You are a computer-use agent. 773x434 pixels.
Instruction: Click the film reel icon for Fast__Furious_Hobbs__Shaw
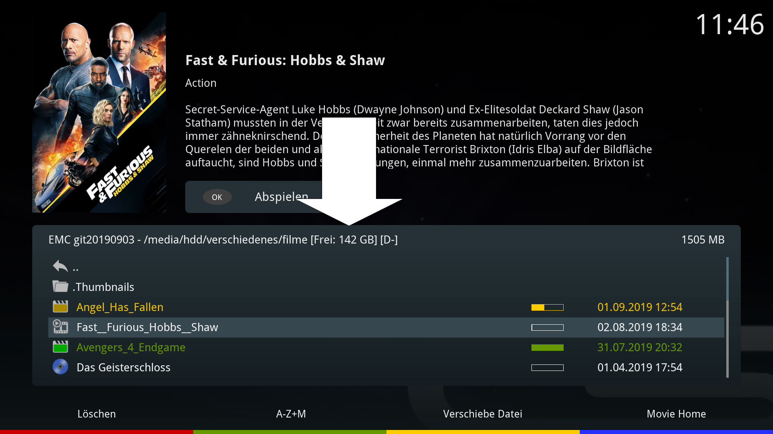[x=60, y=327]
